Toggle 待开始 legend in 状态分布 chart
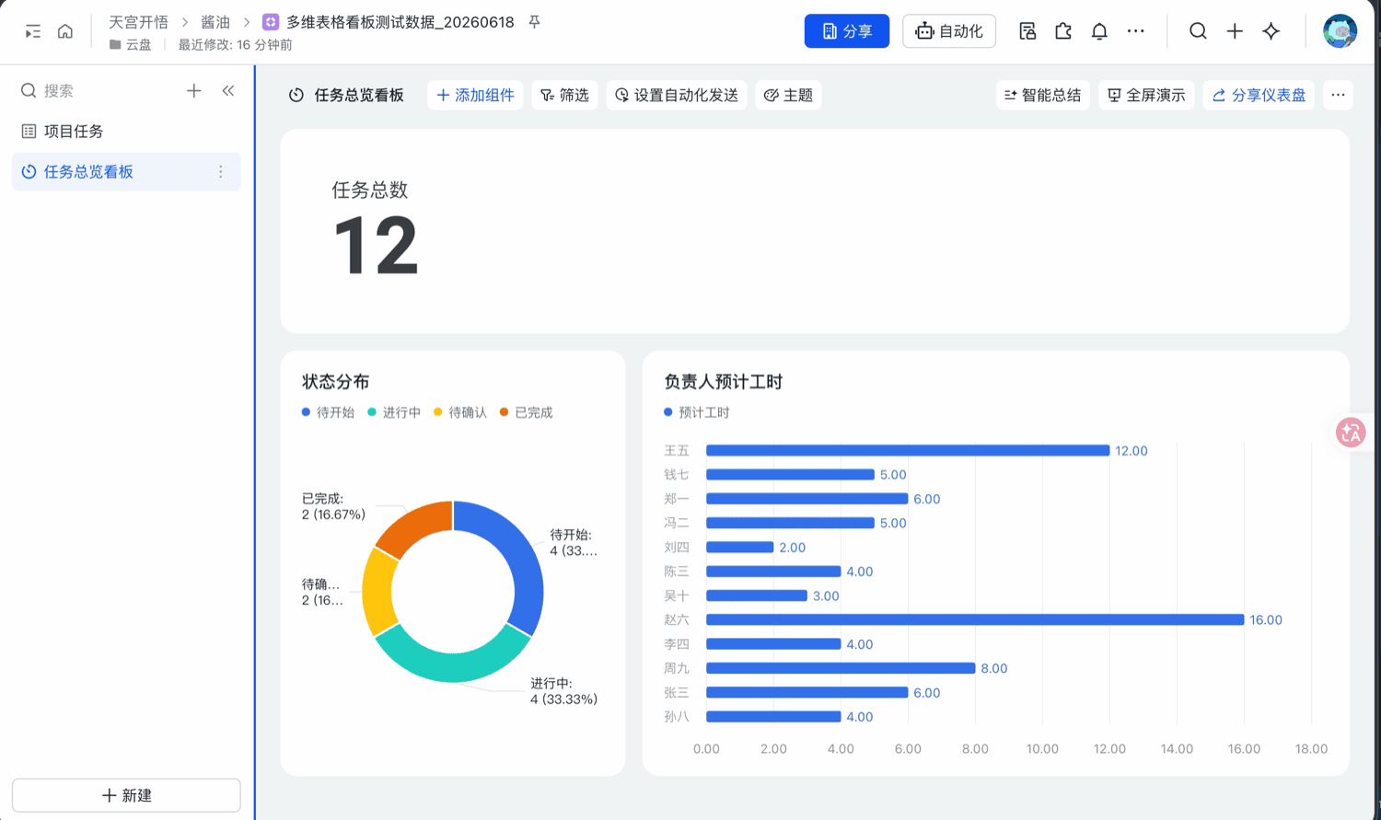This screenshot has height=820, width=1381. tap(328, 412)
